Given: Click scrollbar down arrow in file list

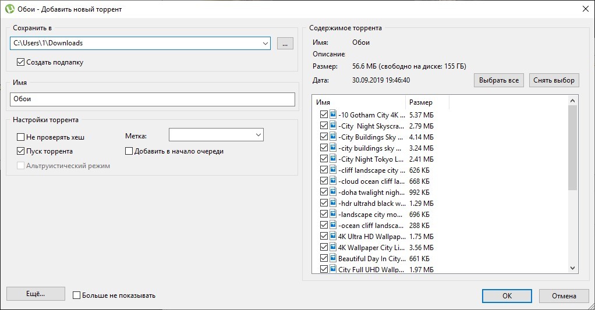Looking at the screenshot, I should pyautogui.click(x=572, y=268).
